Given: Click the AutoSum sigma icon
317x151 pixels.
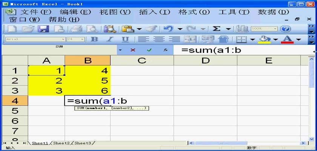Looking at the screenshot, I should pyautogui.click(x=217, y=29).
